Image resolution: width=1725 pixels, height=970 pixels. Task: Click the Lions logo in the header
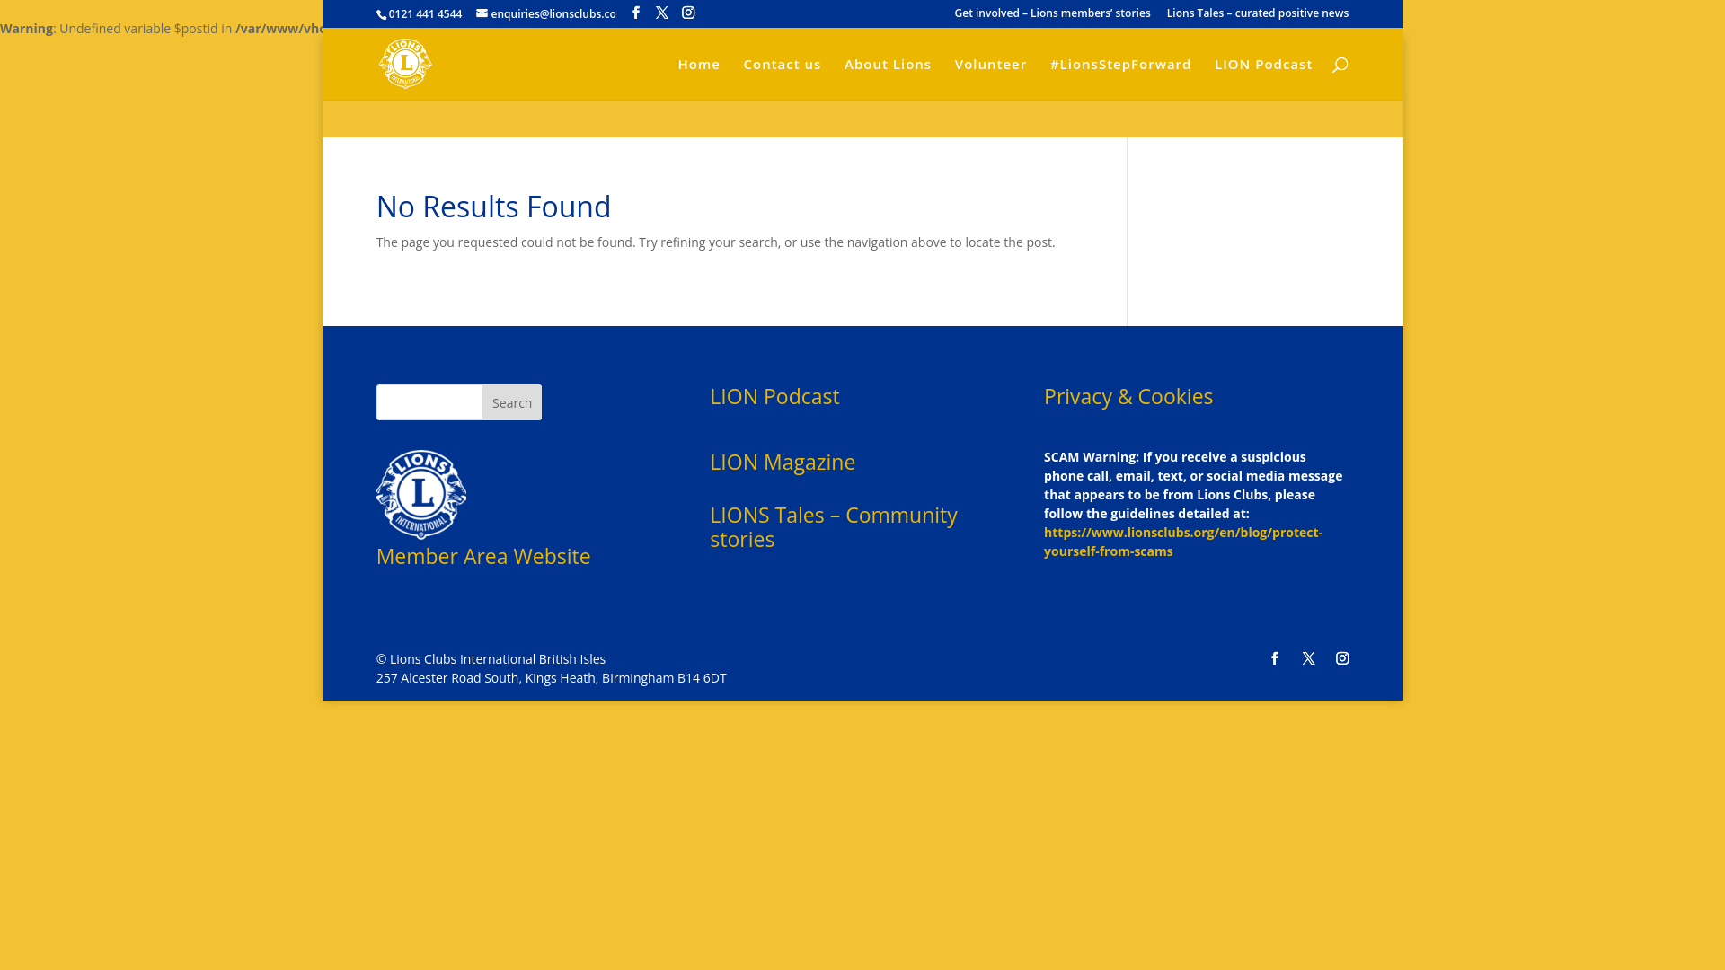click(x=405, y=64)
